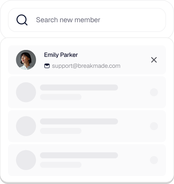The height and width of the screenshot is (184, 174).
Task: Click the envelope email icon
Action: point(47,66)
